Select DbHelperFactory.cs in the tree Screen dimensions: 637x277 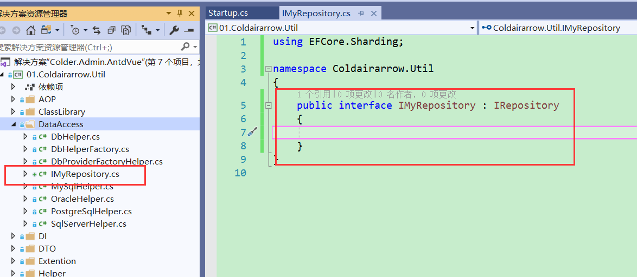coord(90,149)
